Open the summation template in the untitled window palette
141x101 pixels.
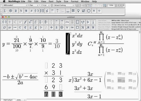[41, 22]
